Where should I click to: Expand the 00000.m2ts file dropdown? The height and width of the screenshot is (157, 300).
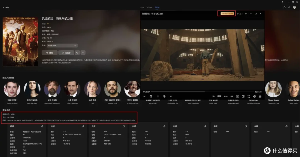62,45
